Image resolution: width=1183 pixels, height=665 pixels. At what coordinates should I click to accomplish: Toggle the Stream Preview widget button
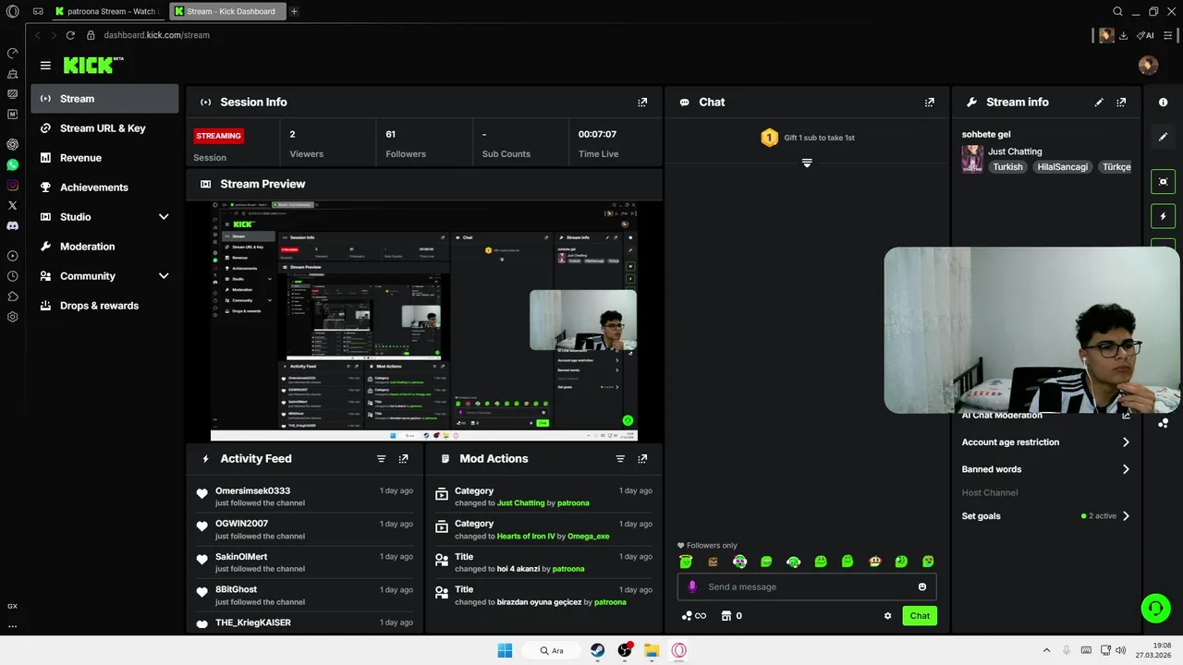pyautogui.click(x=1164, y=182)
